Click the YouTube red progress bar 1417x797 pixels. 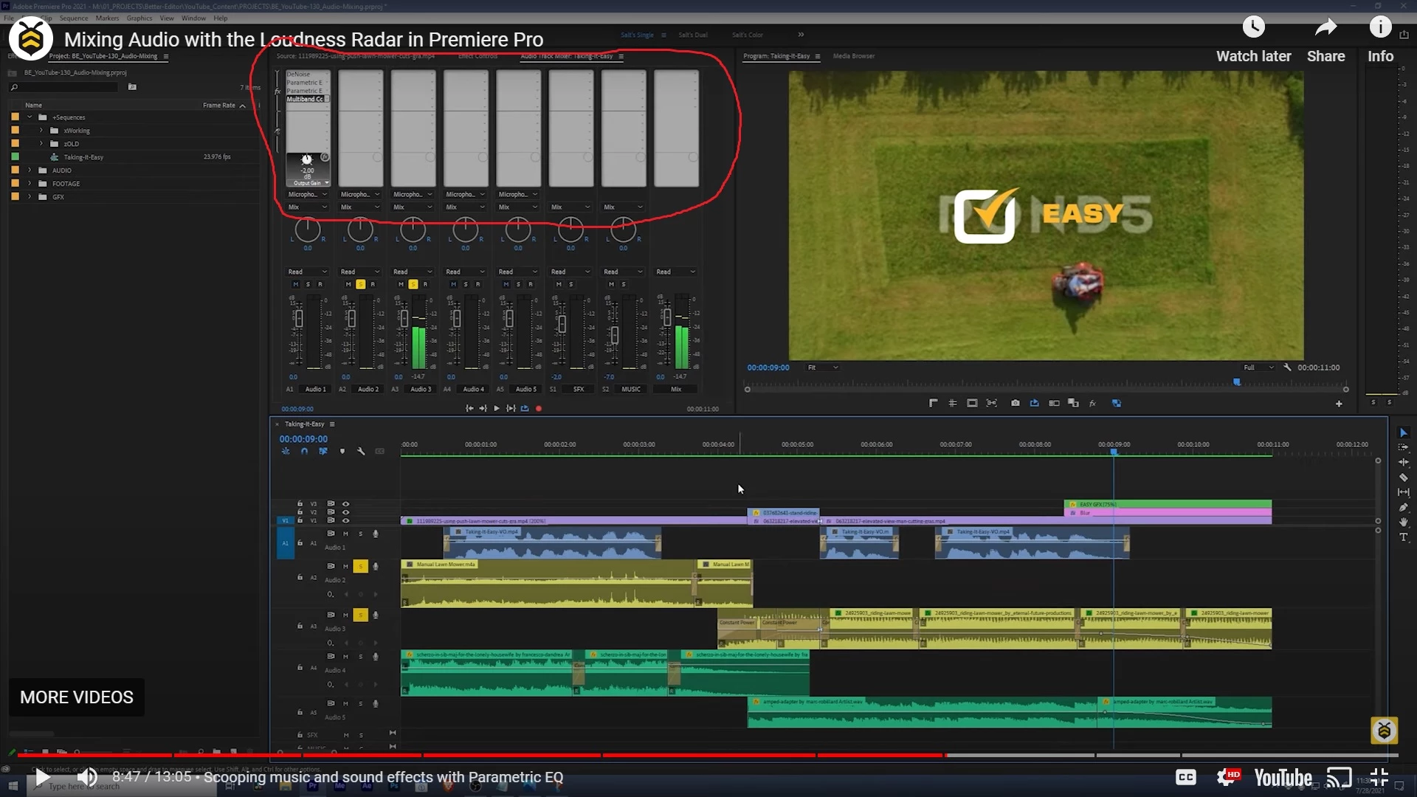[x=480, y=755]
